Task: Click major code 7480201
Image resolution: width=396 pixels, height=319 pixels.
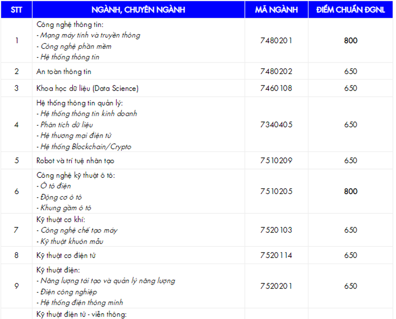Action: [x=276, y=41]
